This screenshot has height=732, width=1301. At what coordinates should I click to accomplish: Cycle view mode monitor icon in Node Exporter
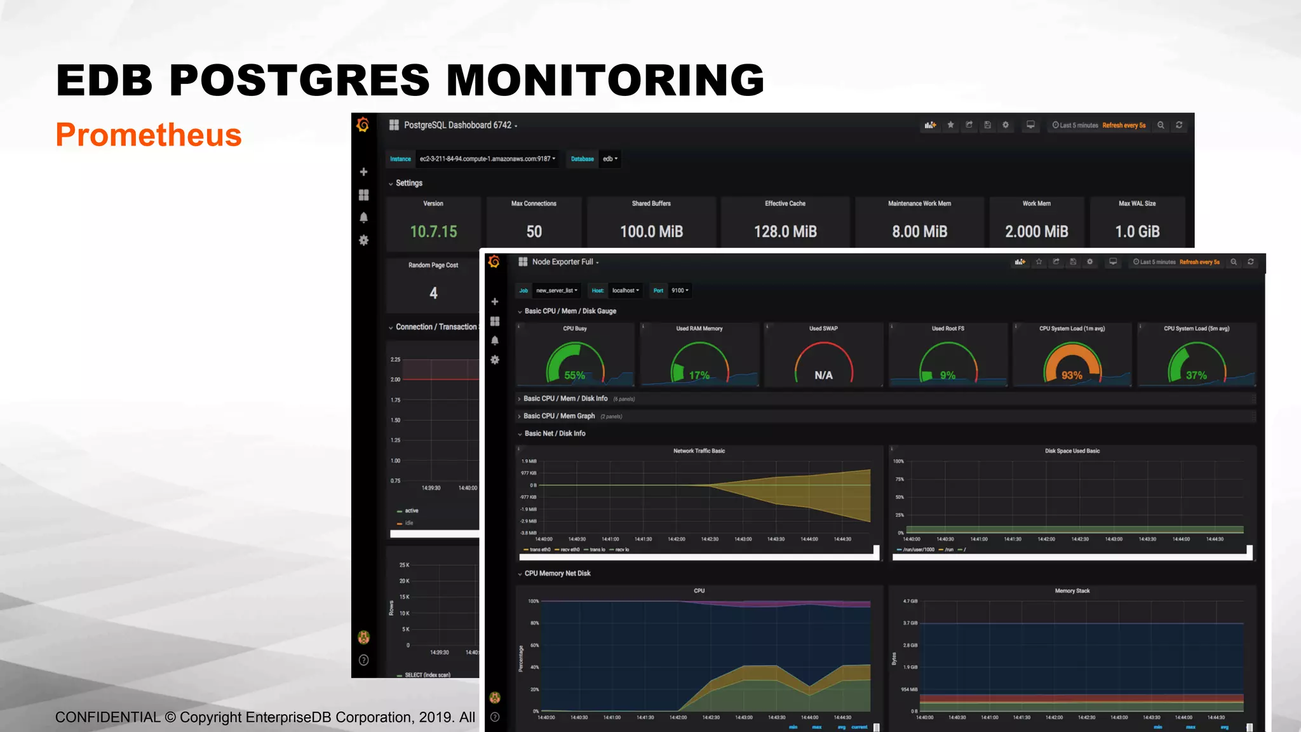pyautogui.click(x=1113, y=262)
